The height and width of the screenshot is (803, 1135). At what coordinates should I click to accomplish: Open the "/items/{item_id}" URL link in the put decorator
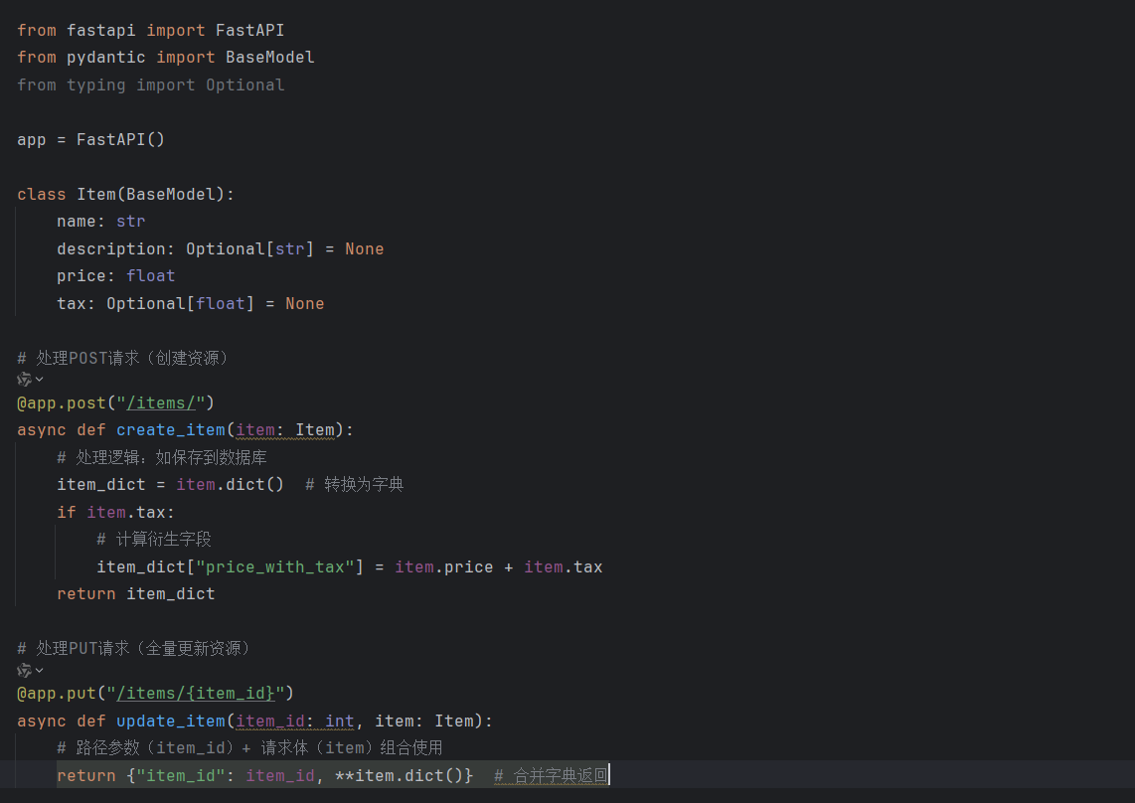(196, 694)
